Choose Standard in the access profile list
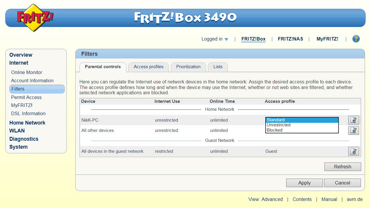Image resolution: width=370 pixels, height=208 pixels. [x=302, y=120]
